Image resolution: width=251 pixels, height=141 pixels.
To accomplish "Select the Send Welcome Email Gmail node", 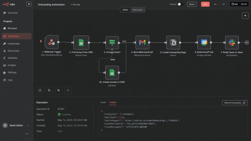I will click(x=142, y=42).
